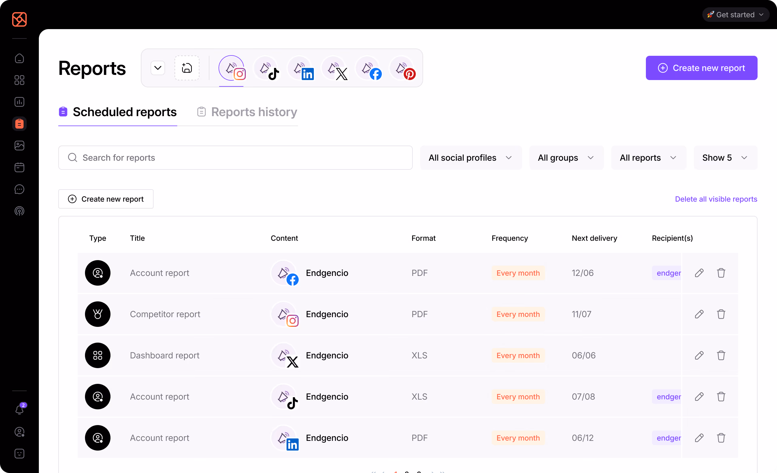Viewport: 777px width, 473px height.
Task: Select the X profile in the profile bar
Action: pos(335,68)
